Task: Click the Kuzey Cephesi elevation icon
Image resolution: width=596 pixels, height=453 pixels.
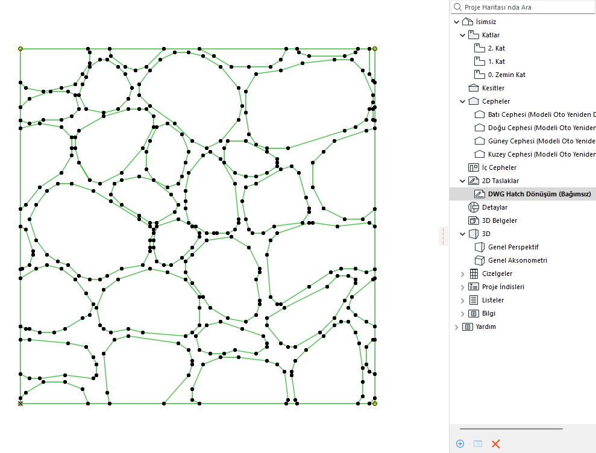Action: pyautogui.click(x=479, y=154)
